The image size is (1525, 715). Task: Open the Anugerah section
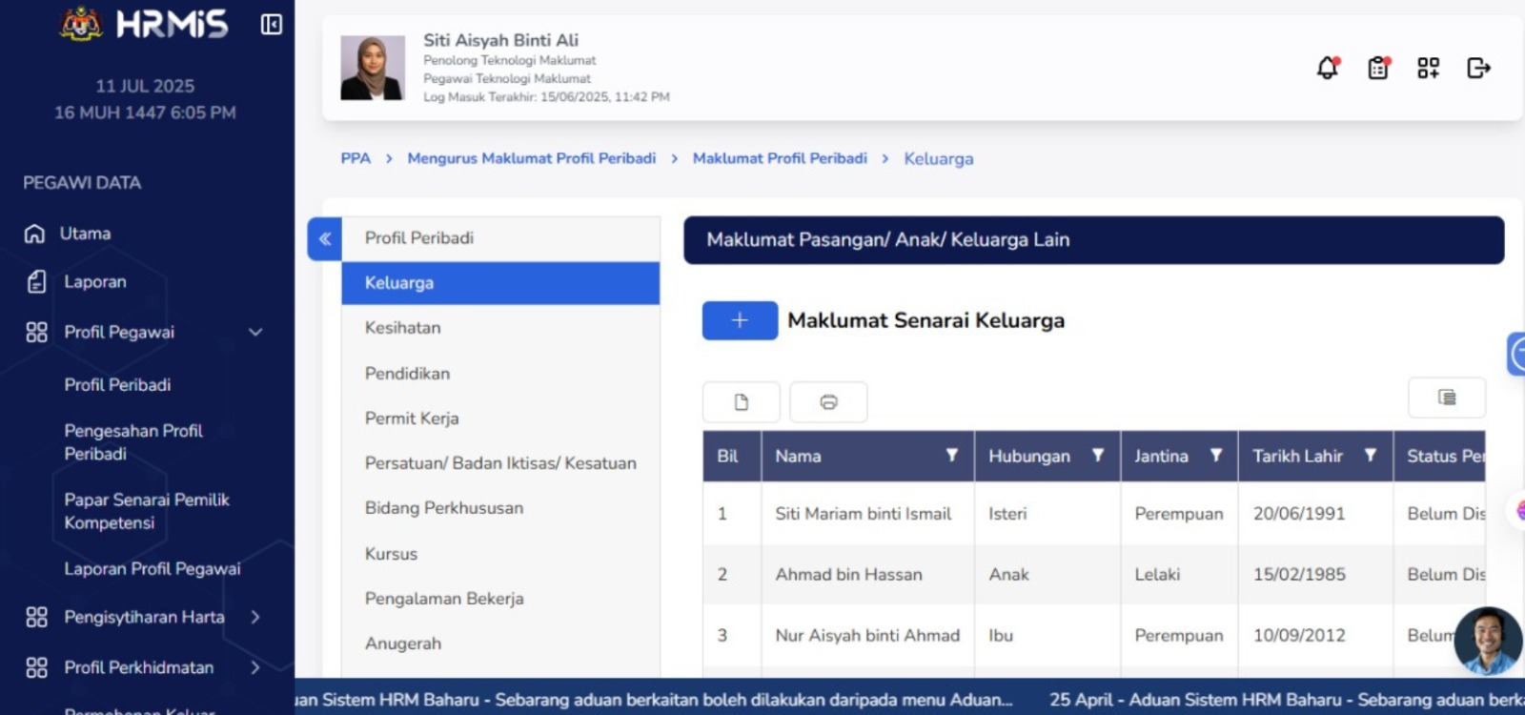[500, 643]
